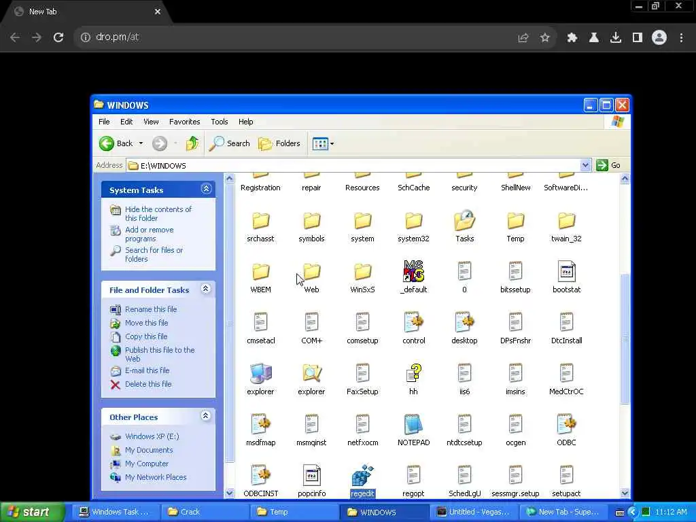Click the Go button next to address
Image resolution: width=696 pixels, height=522 pixels.
[608, 165]
